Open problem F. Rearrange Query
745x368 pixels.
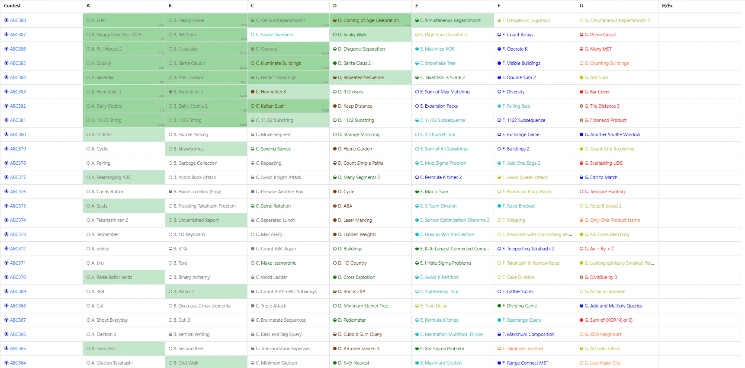[x=522, y=320]
